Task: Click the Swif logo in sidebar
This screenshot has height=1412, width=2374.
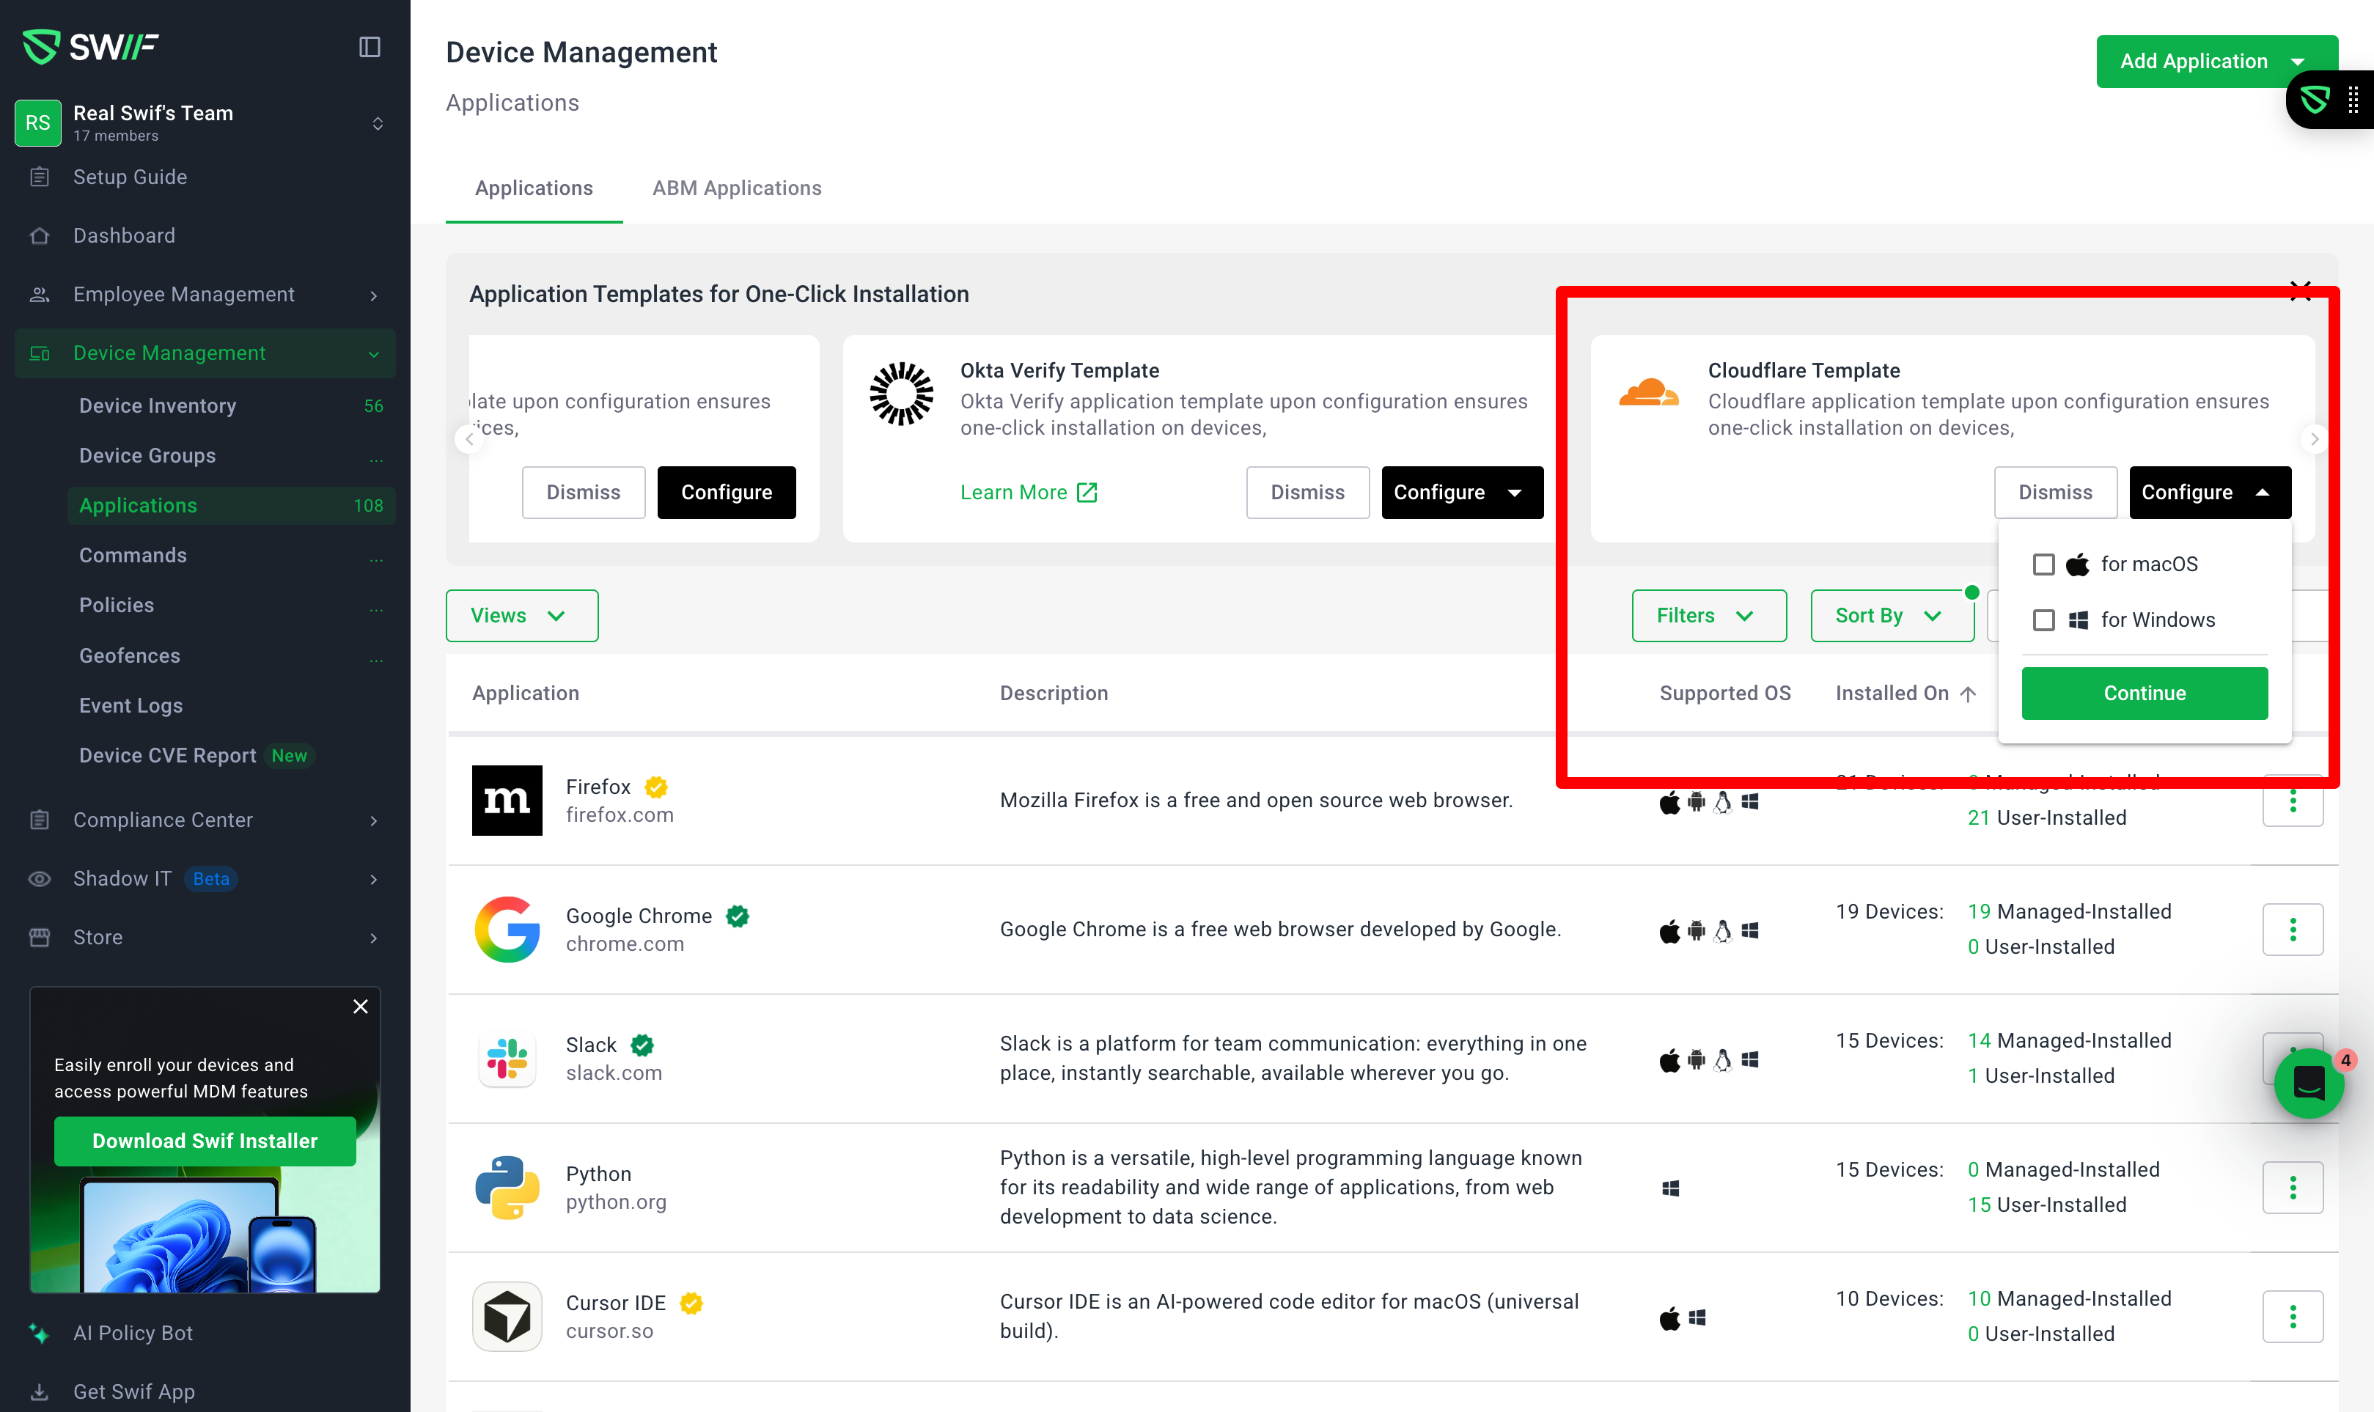Action: [x=92, y=45]
